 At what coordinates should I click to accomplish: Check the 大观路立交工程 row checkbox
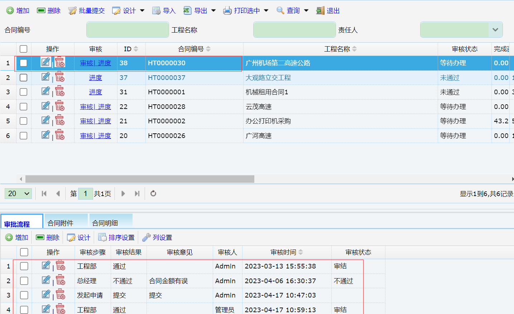click(24, 77)
